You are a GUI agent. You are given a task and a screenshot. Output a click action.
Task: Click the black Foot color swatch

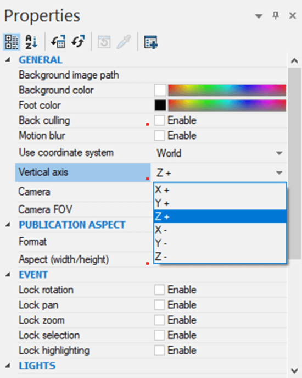160,105
